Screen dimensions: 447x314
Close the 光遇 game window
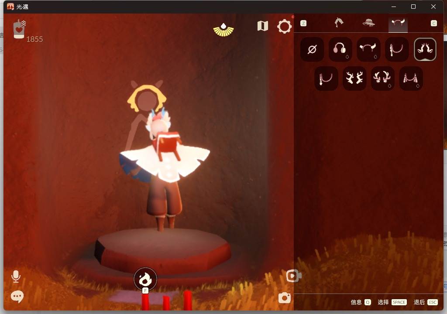point(433,7)
